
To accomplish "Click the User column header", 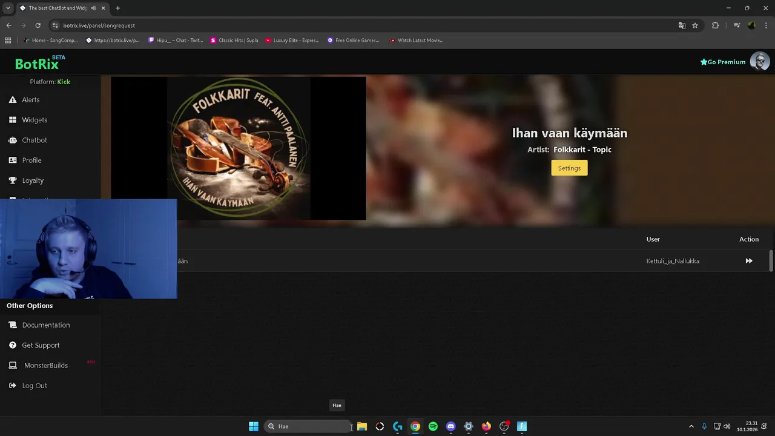I will [x=653, y=239].
